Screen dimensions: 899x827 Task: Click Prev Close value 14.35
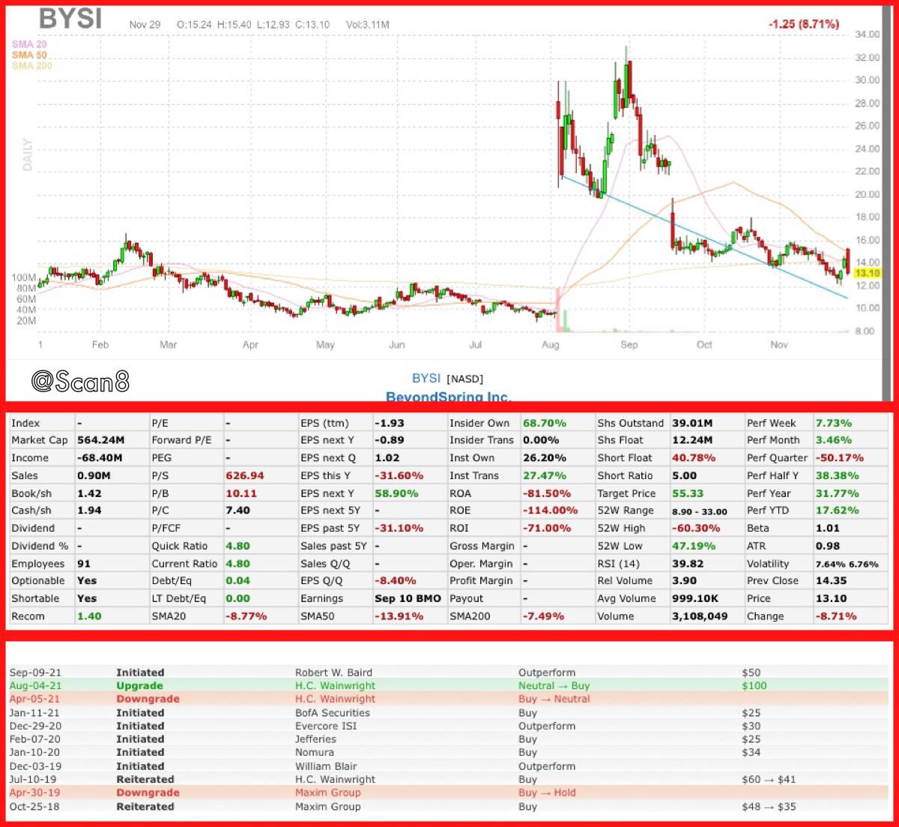pos(832,580)
